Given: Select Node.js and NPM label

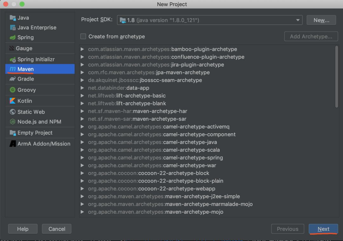Looking at the screenshot, I should pos(39,122).
